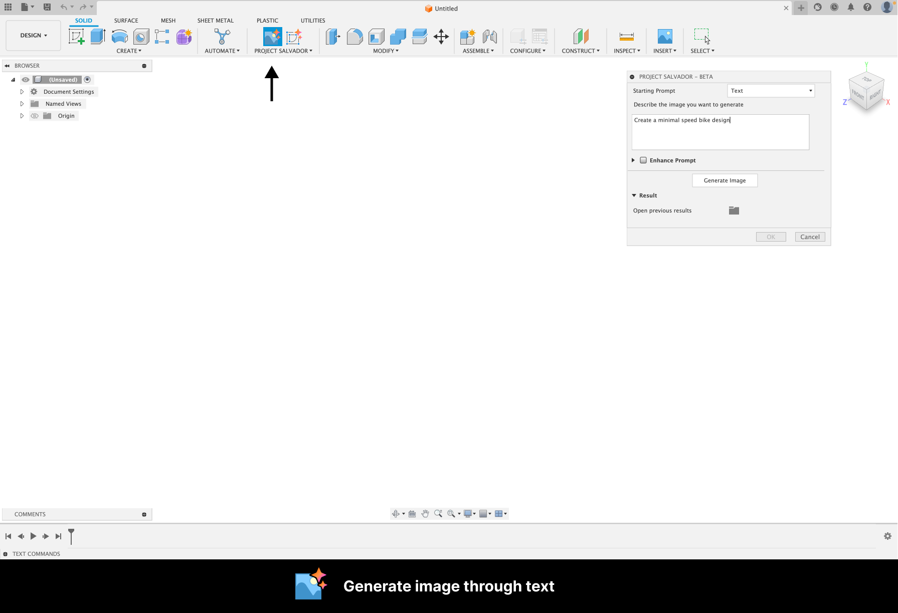The image size is (898, 613).
Task: Switch to the SHEET METAL tab
Action: click(x=216, y=21)
